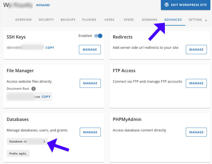
Task: Click the SSH Keys heading
Action: click(16, 37)
